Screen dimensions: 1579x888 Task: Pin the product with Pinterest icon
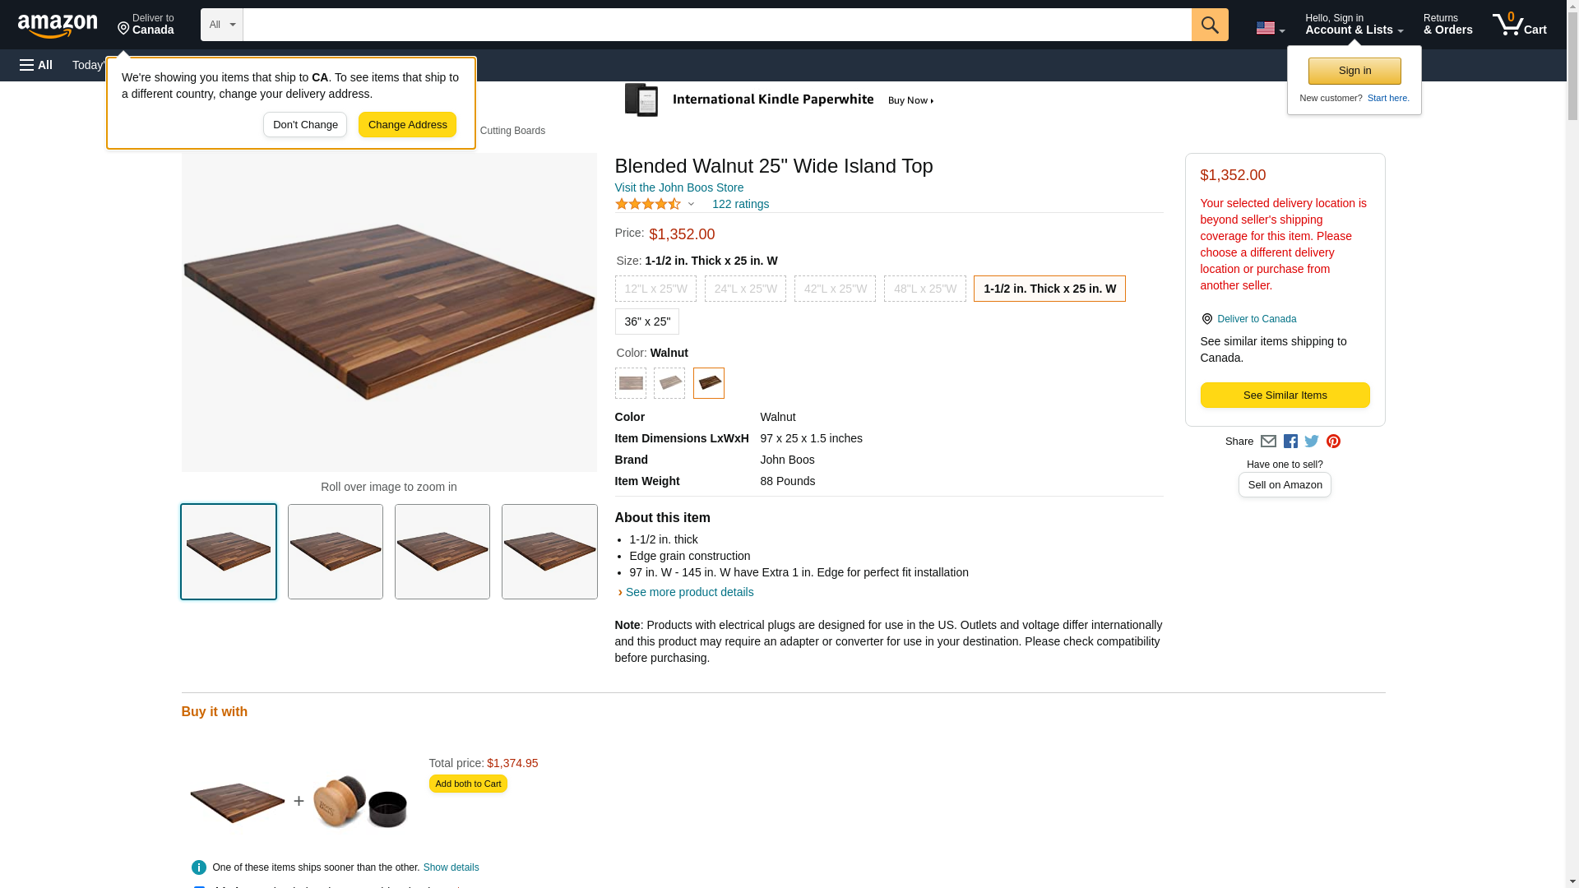click(1333, 442)
